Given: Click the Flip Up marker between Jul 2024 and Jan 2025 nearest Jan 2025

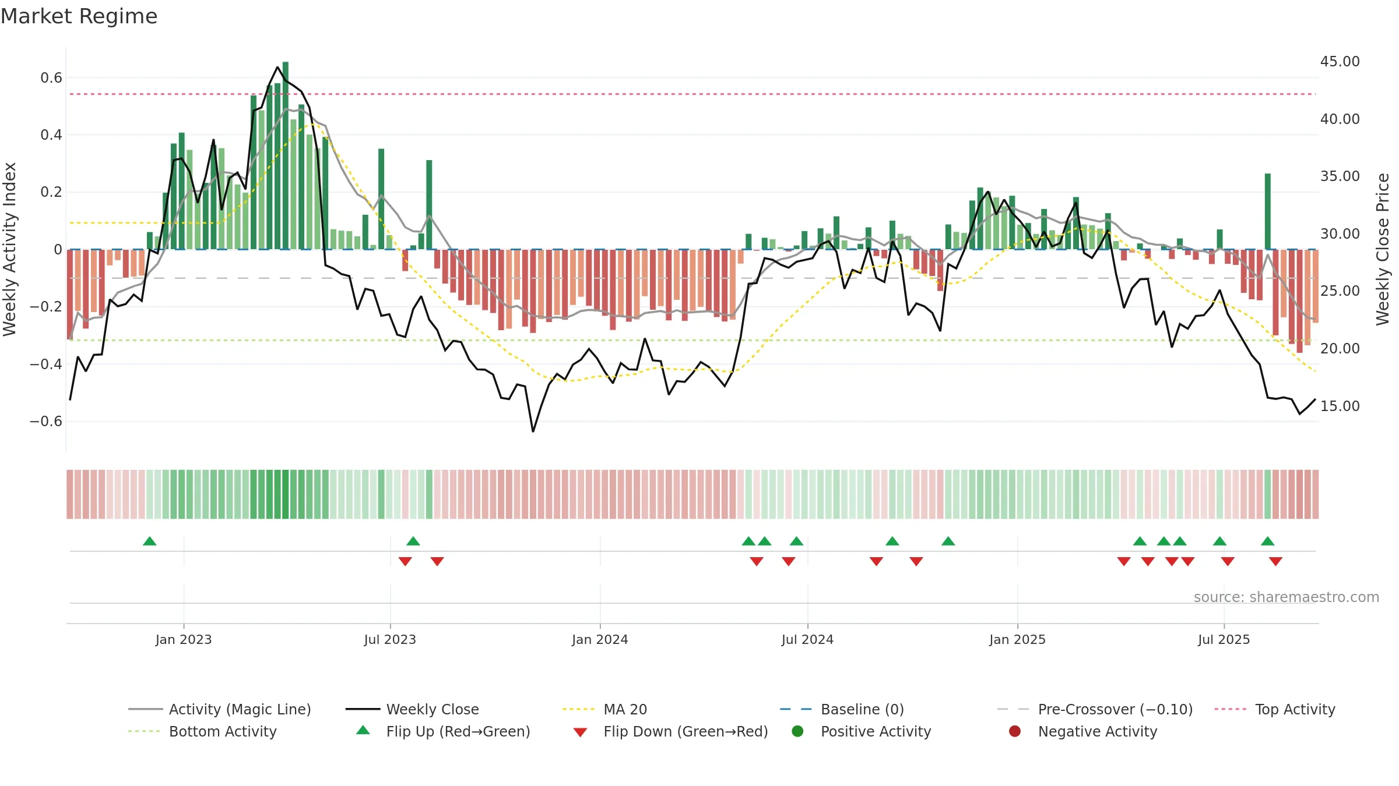Looking at the screenshot, I should tap(948, 541).
